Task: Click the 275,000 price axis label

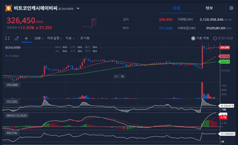Action: tap(226, 70)
